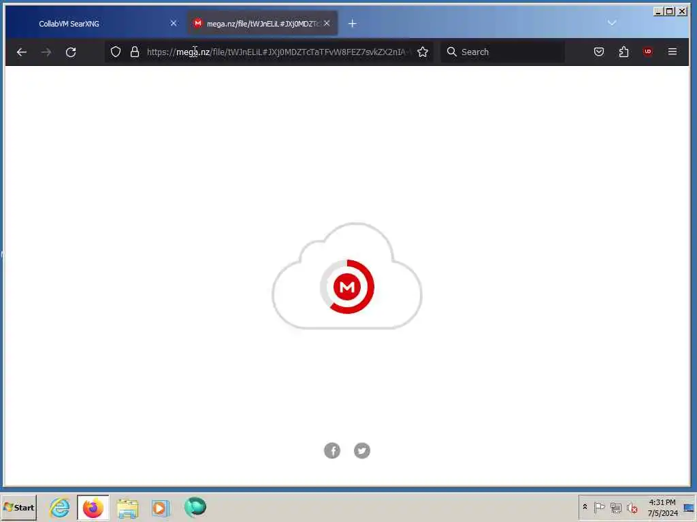Show hidden system tray icons
The image size is (697, 522).
tap(585, 506)
